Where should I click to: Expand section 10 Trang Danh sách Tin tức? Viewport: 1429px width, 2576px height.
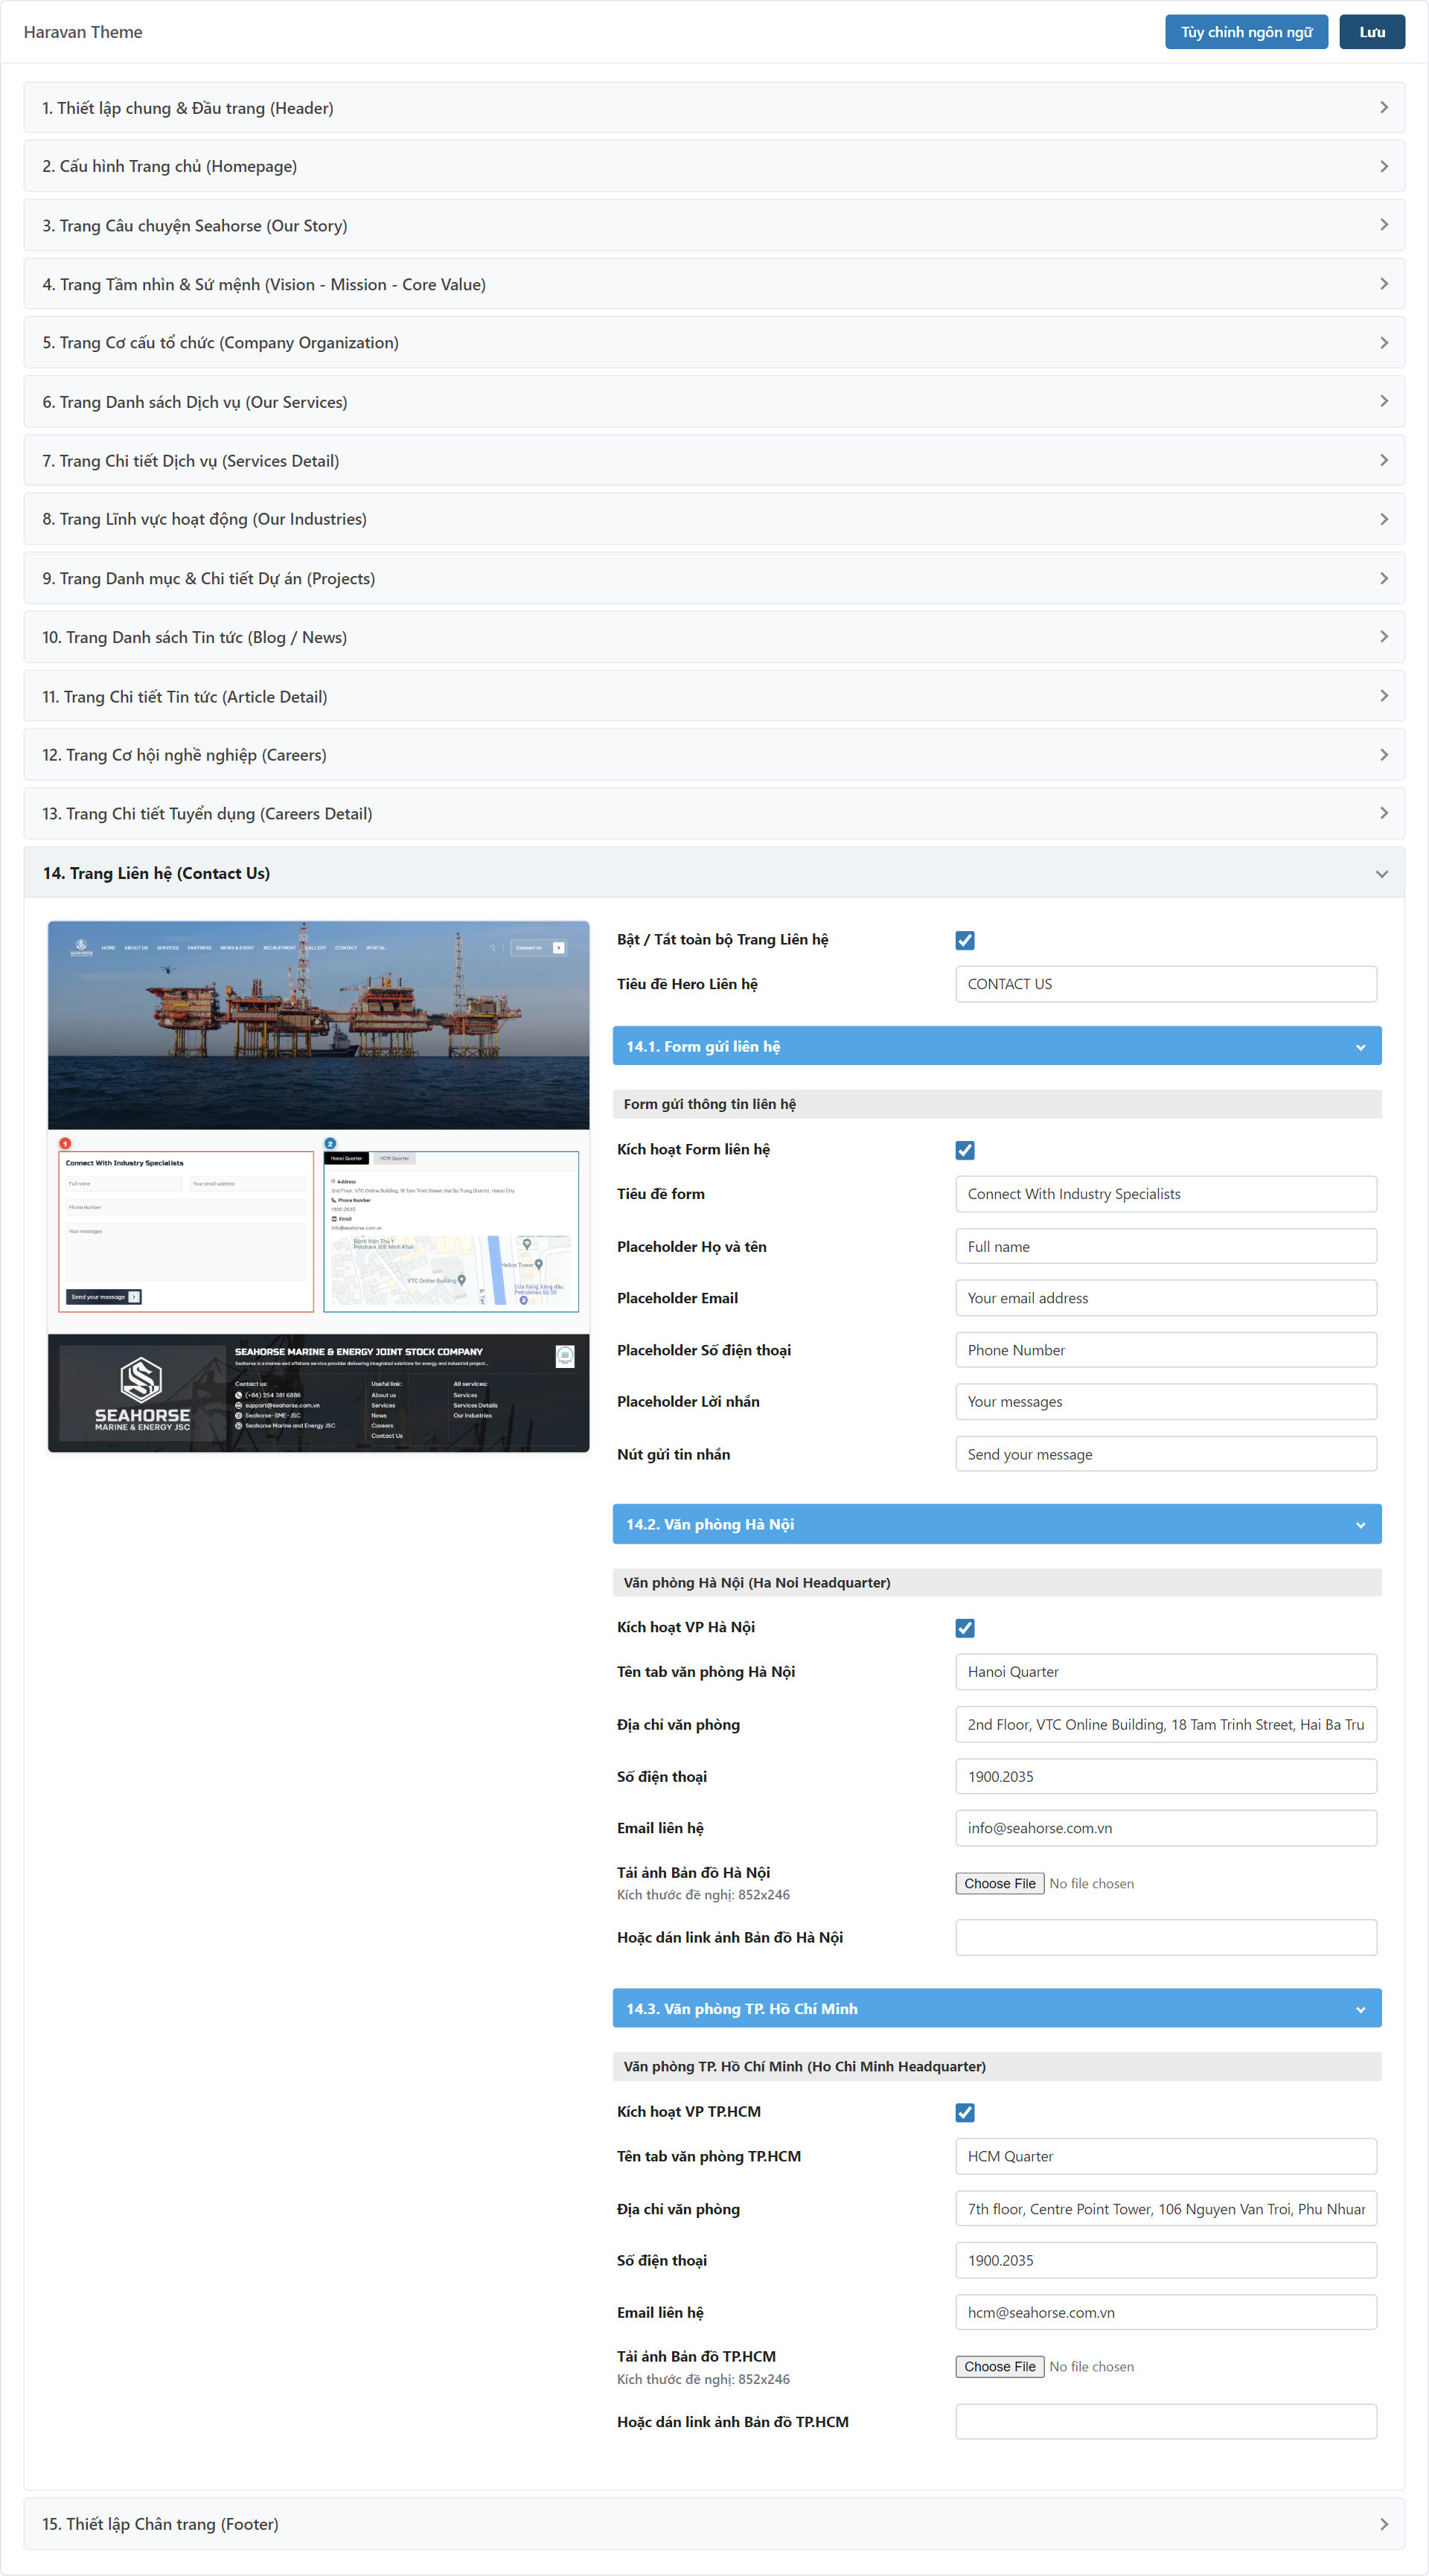714,637
